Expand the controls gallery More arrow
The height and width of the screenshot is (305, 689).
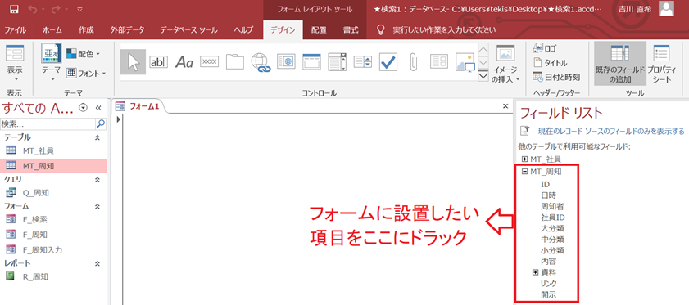tap(483, 76)
